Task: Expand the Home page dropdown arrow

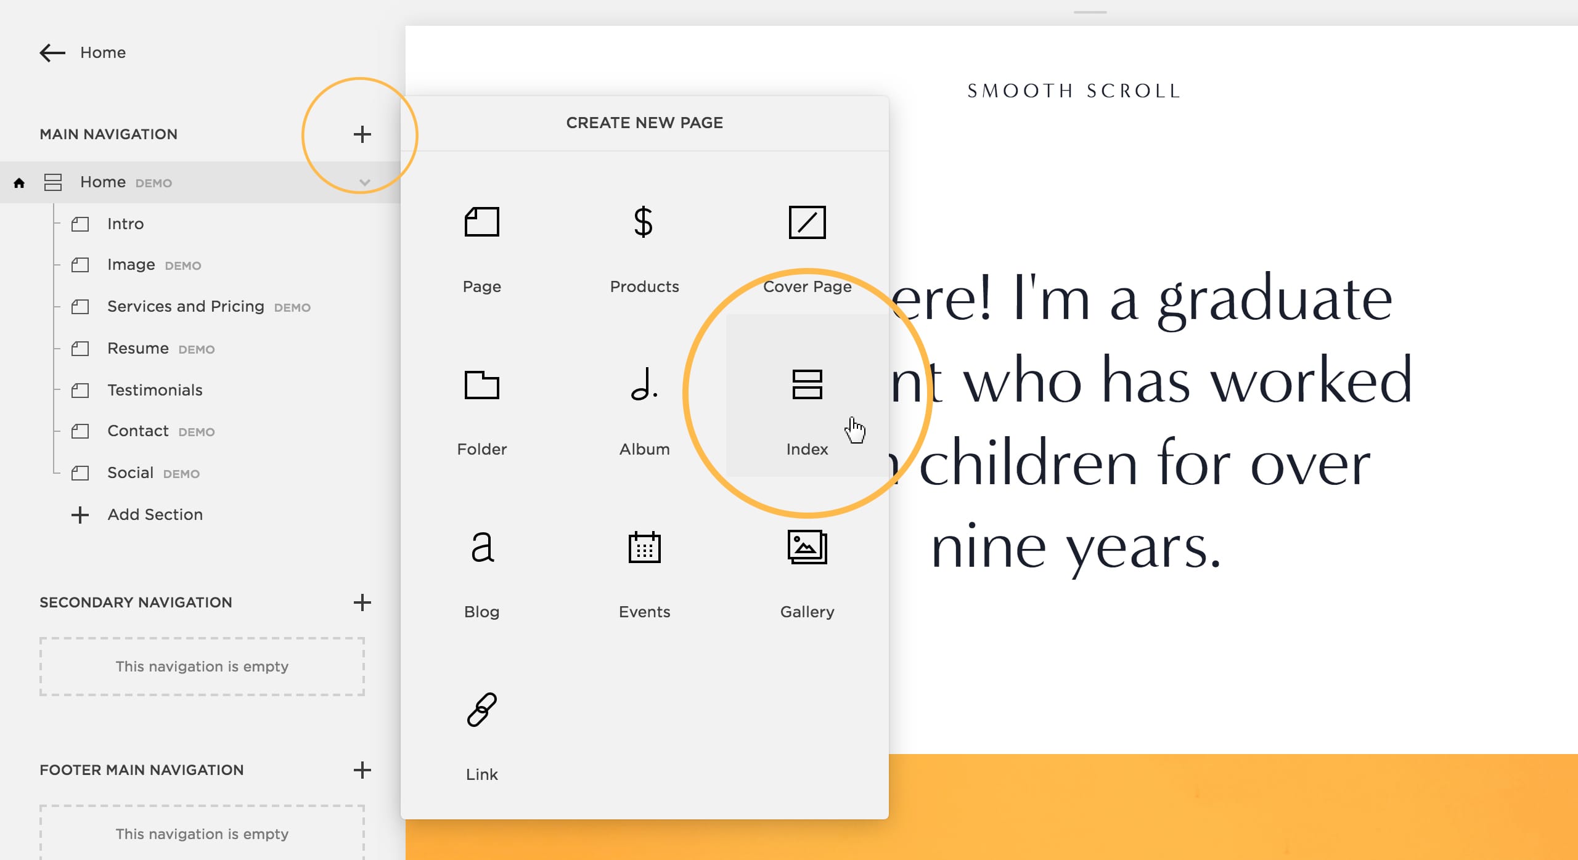Action: 364,181
